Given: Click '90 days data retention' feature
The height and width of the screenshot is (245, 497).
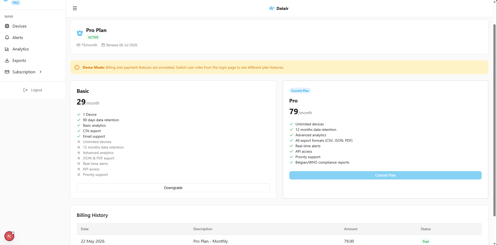Looking at the screenshot, I should [x=101, y=120].
